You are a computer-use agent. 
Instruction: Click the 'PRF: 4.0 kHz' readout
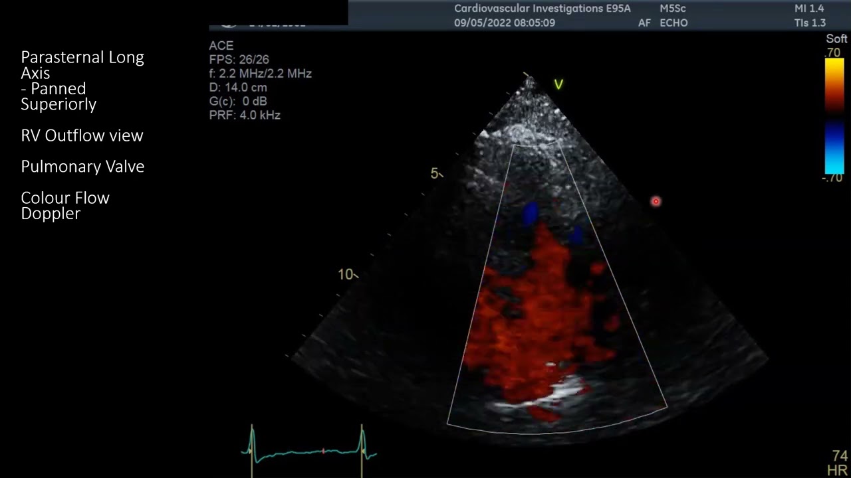point(245,116)
